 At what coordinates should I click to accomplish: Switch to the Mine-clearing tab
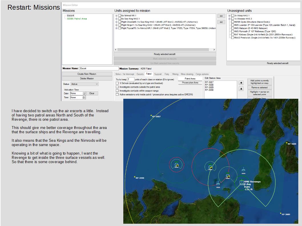click(187, 74)
